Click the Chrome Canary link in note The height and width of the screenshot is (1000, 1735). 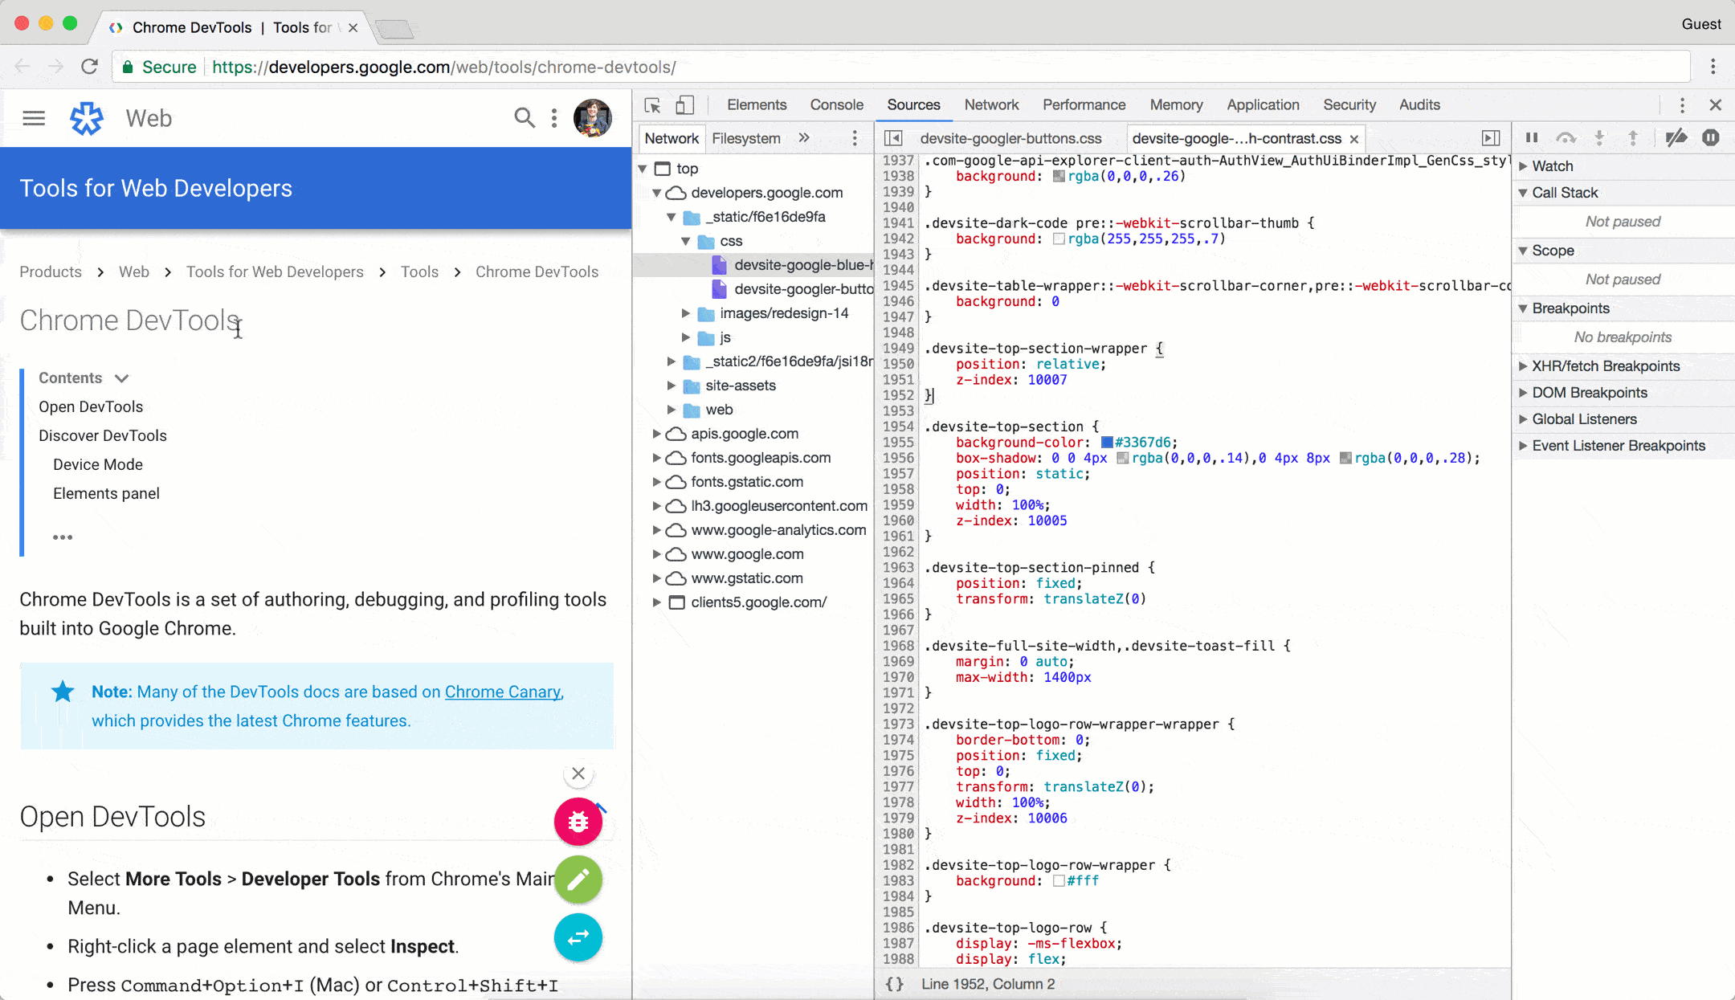point(502,692)
